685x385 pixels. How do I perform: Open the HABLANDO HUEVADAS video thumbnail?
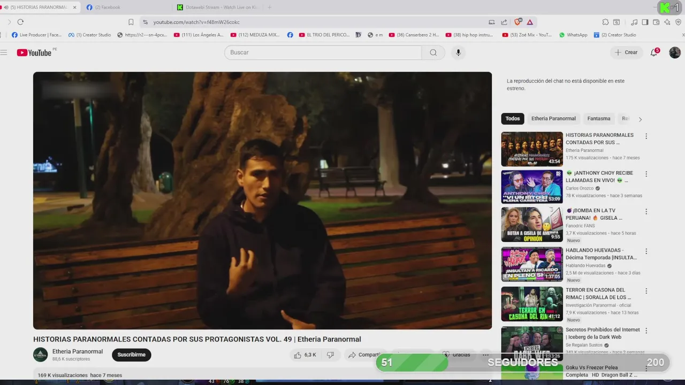(532, 264)
